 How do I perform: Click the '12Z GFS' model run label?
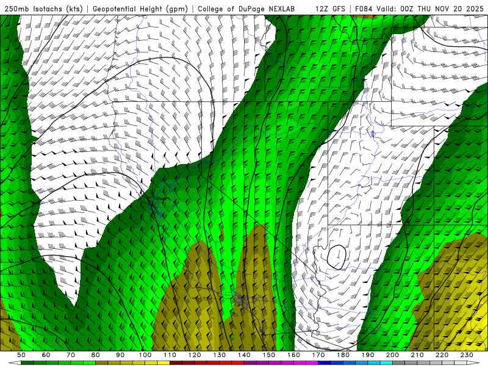pyautogui.click(x=330, y=9)
